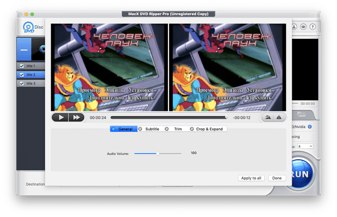
Task: Start ripping with the RUN button
Action: (x=301, y=174)
